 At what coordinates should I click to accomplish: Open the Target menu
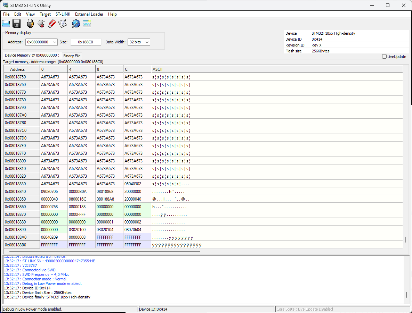[x=45, y=14]
